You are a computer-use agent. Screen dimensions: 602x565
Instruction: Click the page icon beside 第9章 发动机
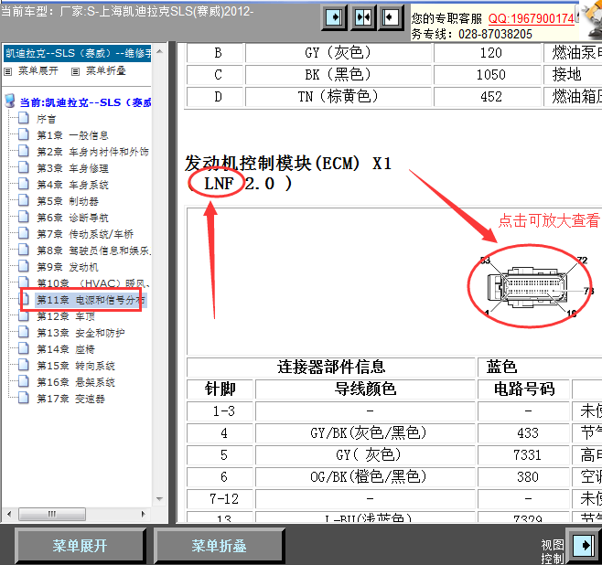click(24, 266)
